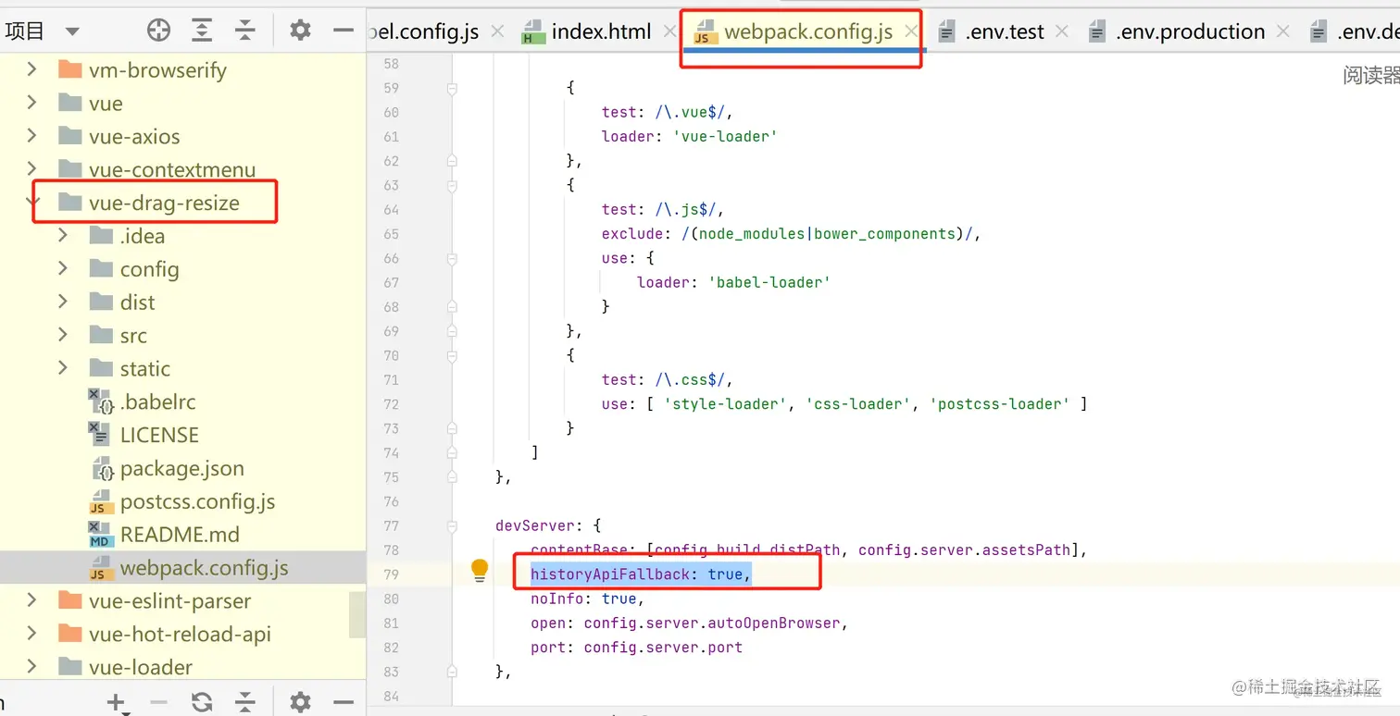1400x716 pixels.
Task: Click collapse all icon in lower panel toolbar
Action: tap(244, 702)
